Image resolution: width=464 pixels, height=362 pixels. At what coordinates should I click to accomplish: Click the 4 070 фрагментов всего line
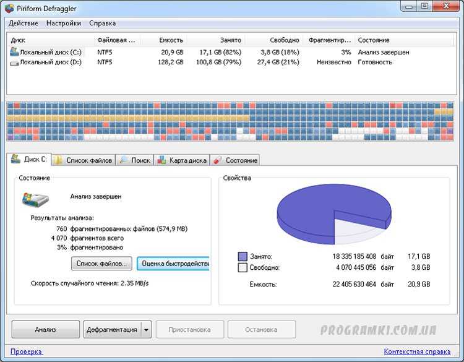pos(87,238)
